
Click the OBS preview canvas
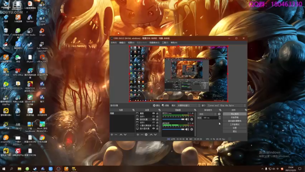point(178,74)
